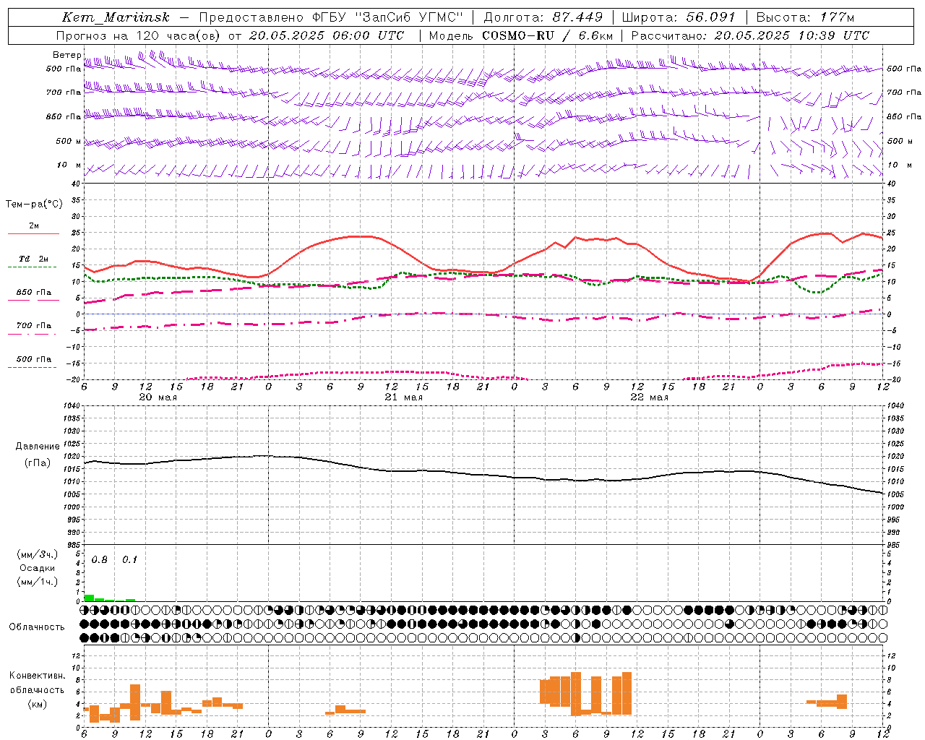925x740 pixels.
Task: Click the green precipitation bar at chart start
Action: coord(89,598)
